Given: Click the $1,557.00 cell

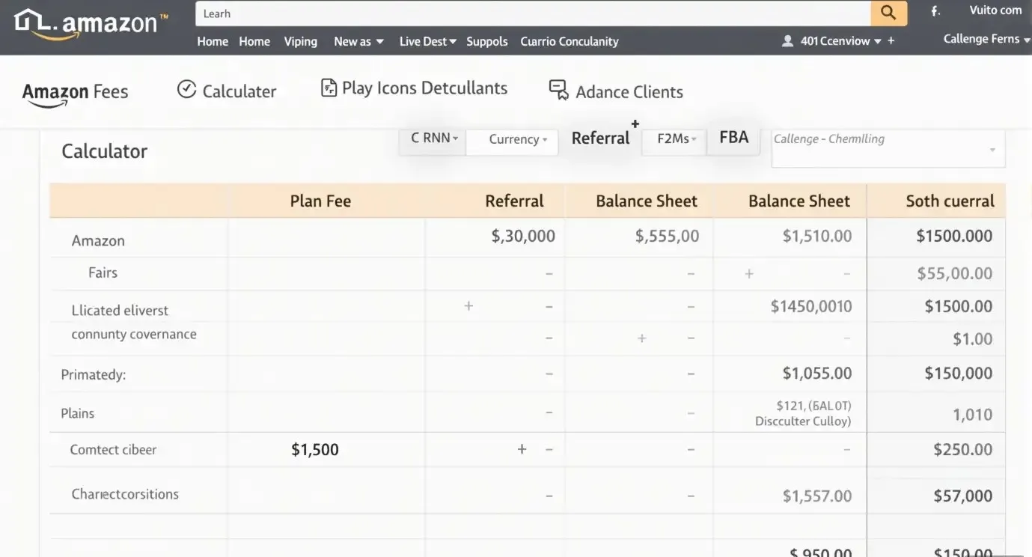Looking at the screenshot, I should 816,496.
